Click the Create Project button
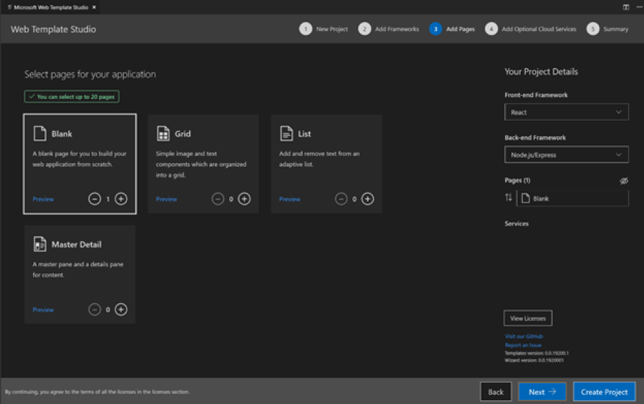644x404 pixels. (x=604, y=391)
